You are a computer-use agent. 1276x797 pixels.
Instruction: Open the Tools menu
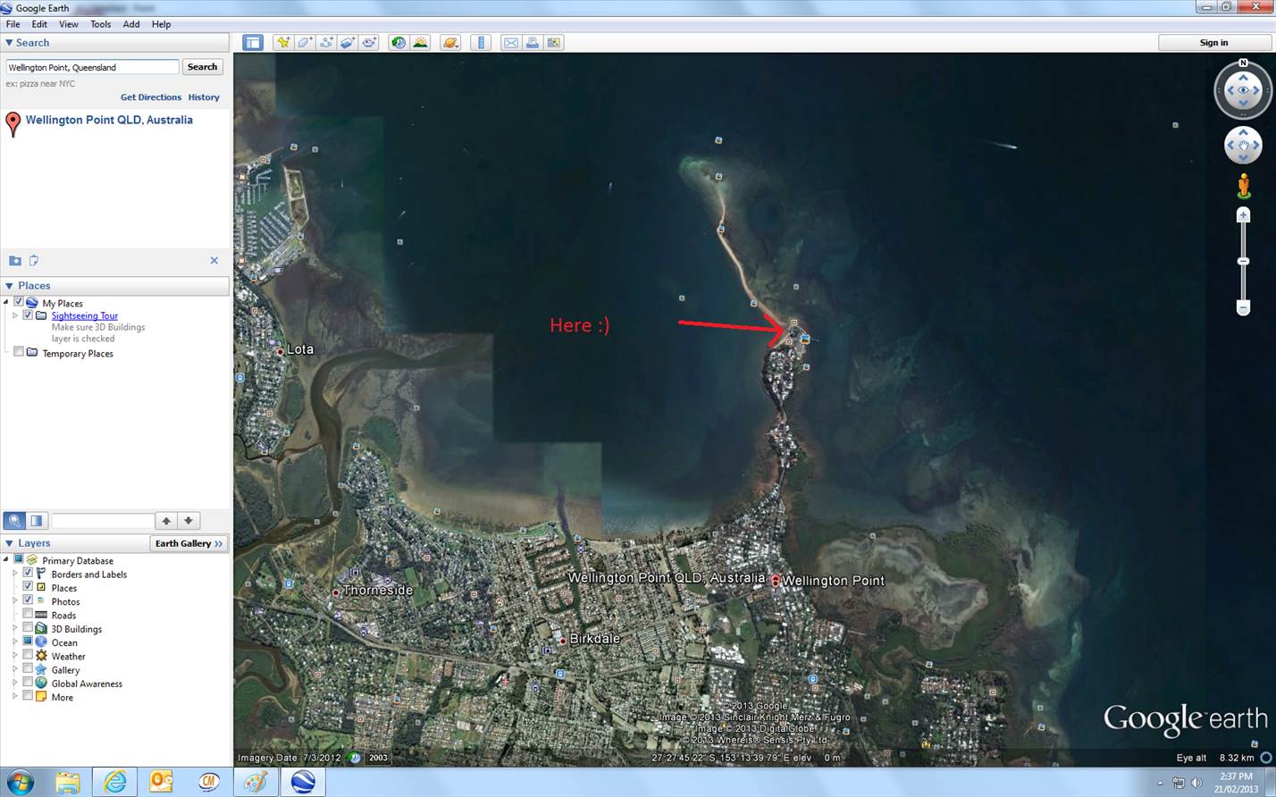coord(100,24)
